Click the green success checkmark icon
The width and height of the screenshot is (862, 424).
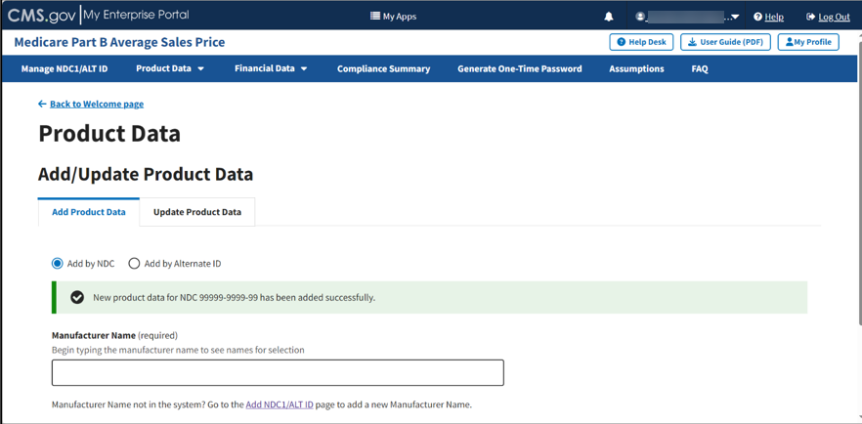pyautogui.click(x=77, y=297)
